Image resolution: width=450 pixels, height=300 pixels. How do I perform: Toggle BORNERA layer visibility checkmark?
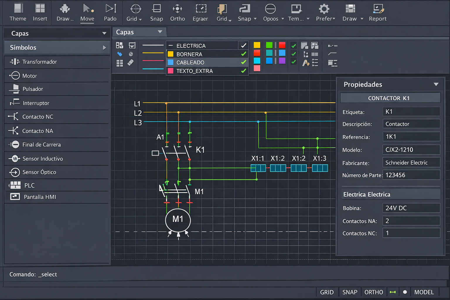[243, 54]
